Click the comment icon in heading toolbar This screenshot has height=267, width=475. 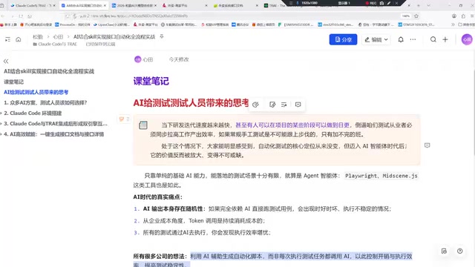coord(298,105)
